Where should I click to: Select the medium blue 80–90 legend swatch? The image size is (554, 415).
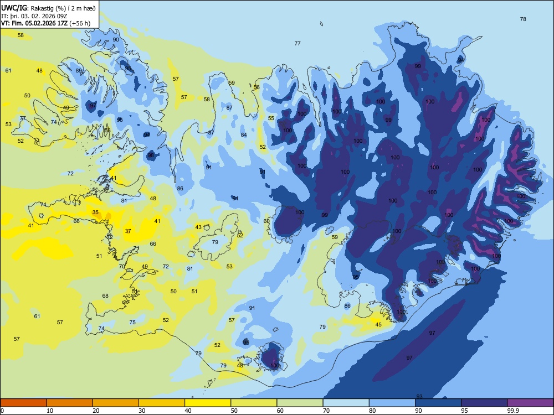tap(392, 403)
